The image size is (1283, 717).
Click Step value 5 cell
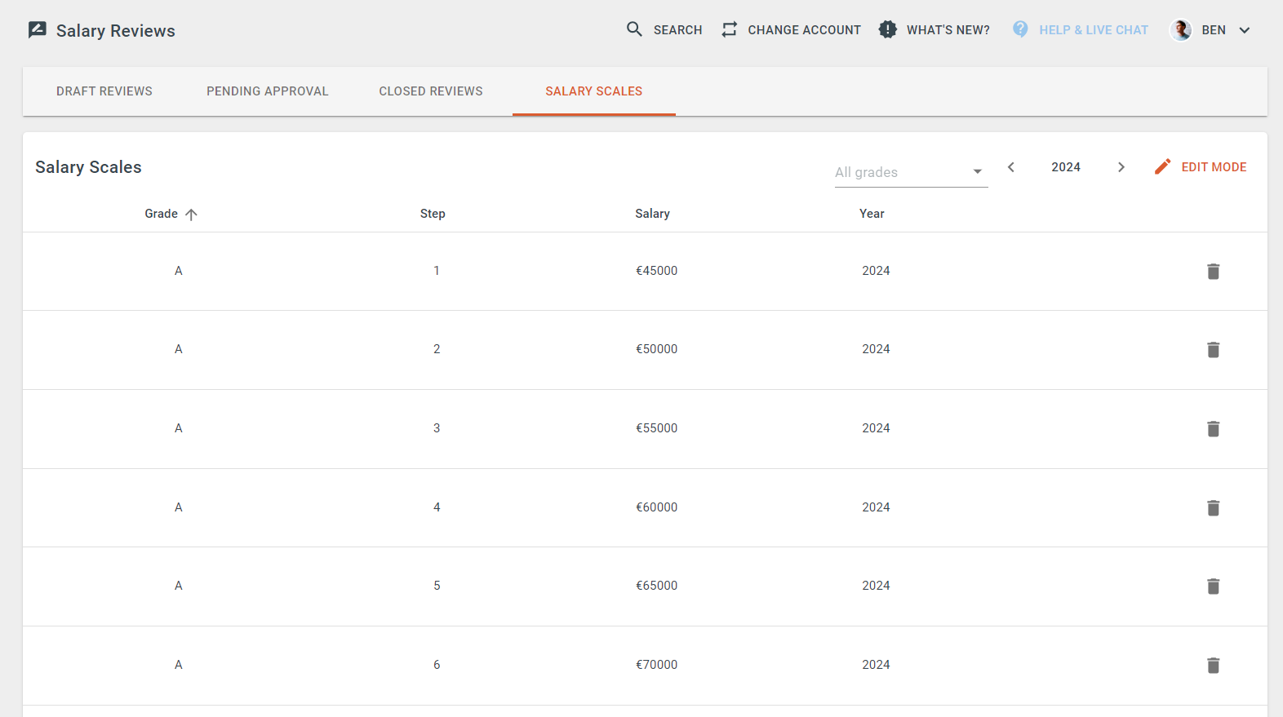click(x=437, y=586)
